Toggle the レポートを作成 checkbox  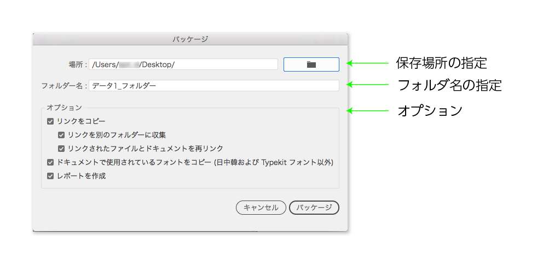click(50, 176)
